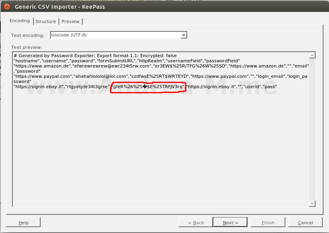The height and width of the screenshot is (233, 329).
Task: Click the Back button
Action: 196,223
